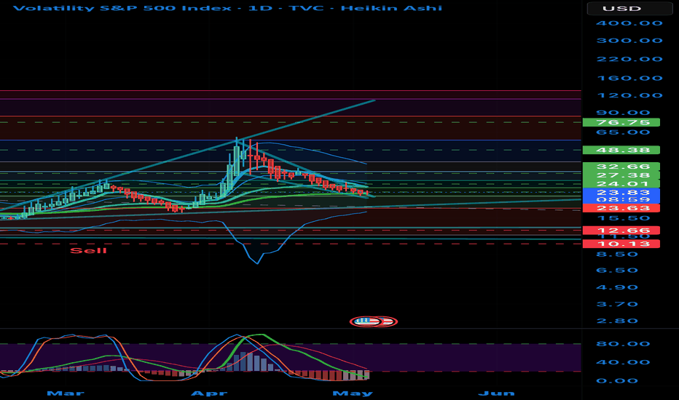Click the indicator 40.00 axis value
The image size is (679, 400).
623,362
